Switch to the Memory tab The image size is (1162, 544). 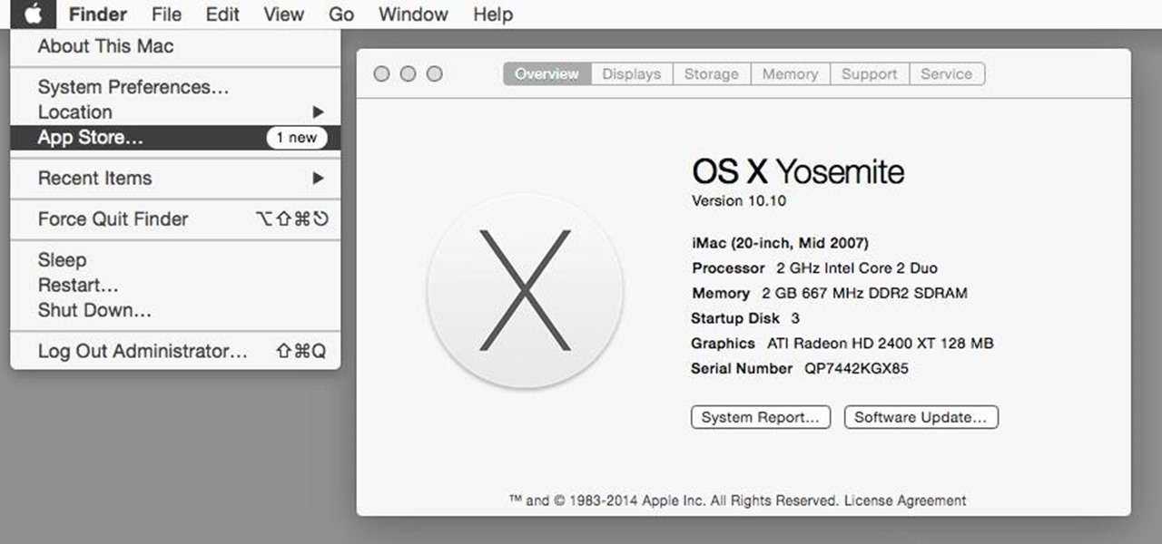(790, 74)
